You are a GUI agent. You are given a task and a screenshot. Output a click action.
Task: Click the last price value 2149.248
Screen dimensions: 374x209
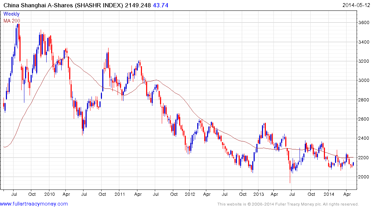pyautogui.click(x=138, y=5)
